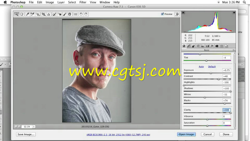Rotate image 90° counterclockwise
Screen dimensions: 250x141
[x=81, y=14]
